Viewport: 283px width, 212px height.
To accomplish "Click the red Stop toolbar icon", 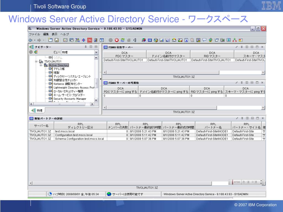I will click(x=117, y=40).
